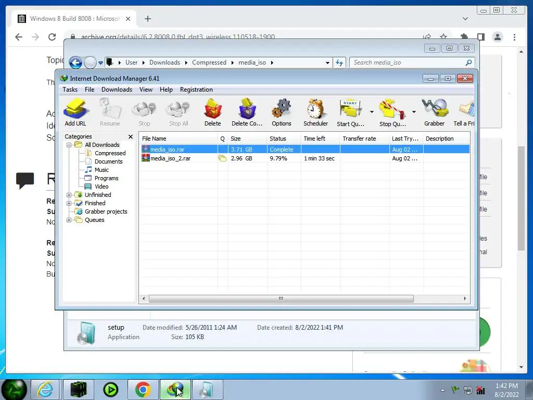Open the Scheduler clock icon
This screenshot has height=400, width=533.
click(316, 113)
